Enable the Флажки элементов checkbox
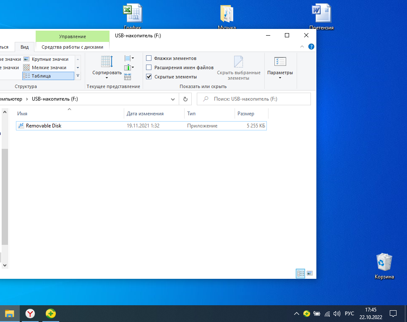The height and width of the screenshot is (322, 407). click(149, 58)
